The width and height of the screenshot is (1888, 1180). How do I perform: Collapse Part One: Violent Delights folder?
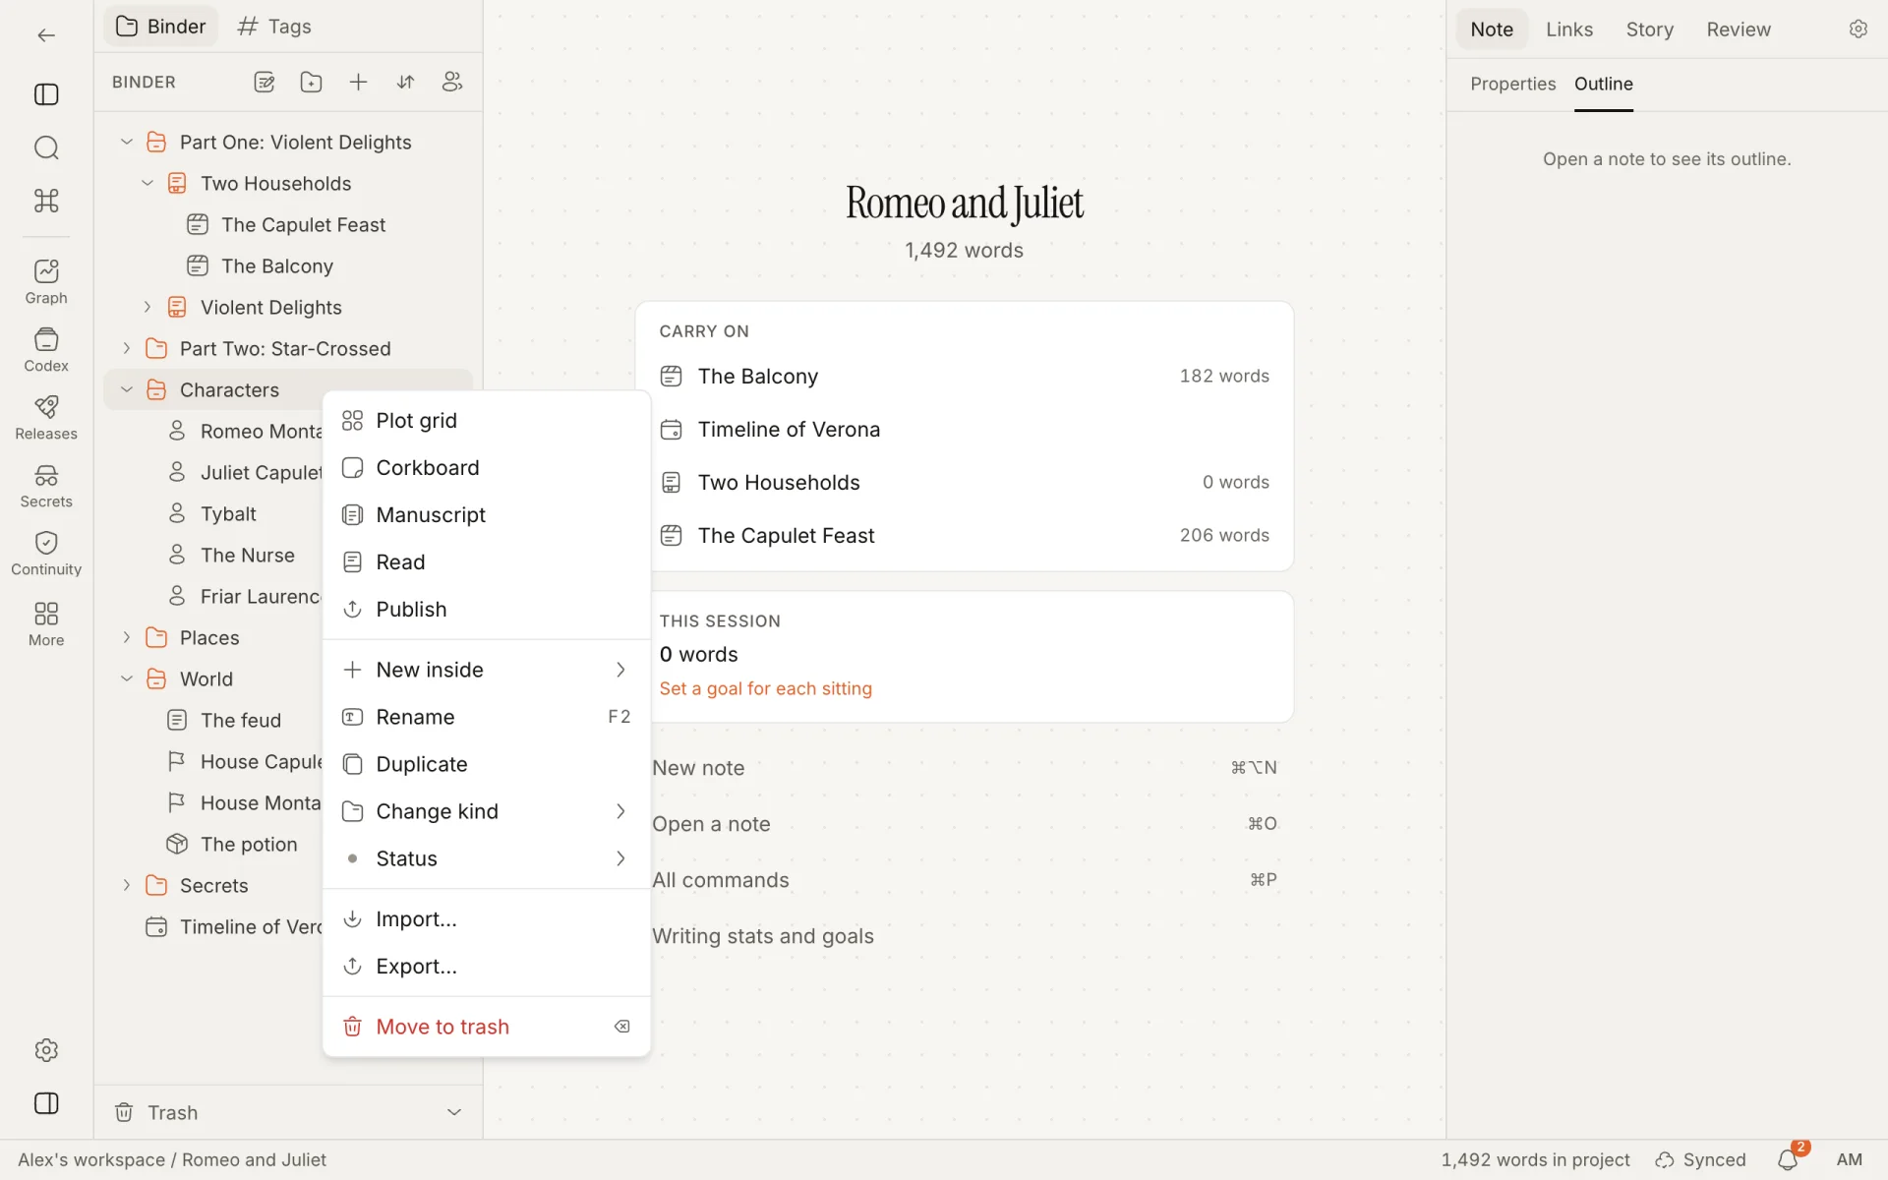coord(127,142)
